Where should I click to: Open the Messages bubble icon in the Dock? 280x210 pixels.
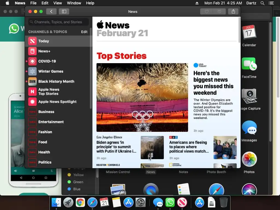tap(158, 203)
